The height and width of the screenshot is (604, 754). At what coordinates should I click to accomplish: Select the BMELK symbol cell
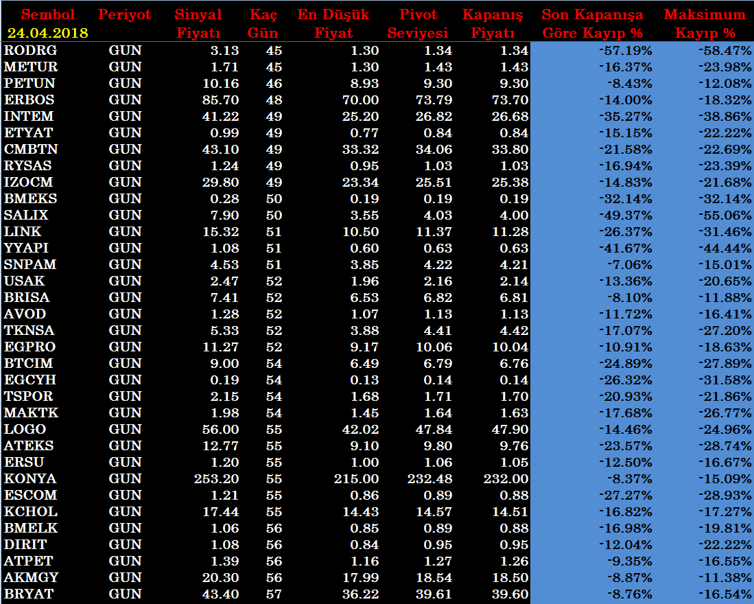tap(31, 528)
